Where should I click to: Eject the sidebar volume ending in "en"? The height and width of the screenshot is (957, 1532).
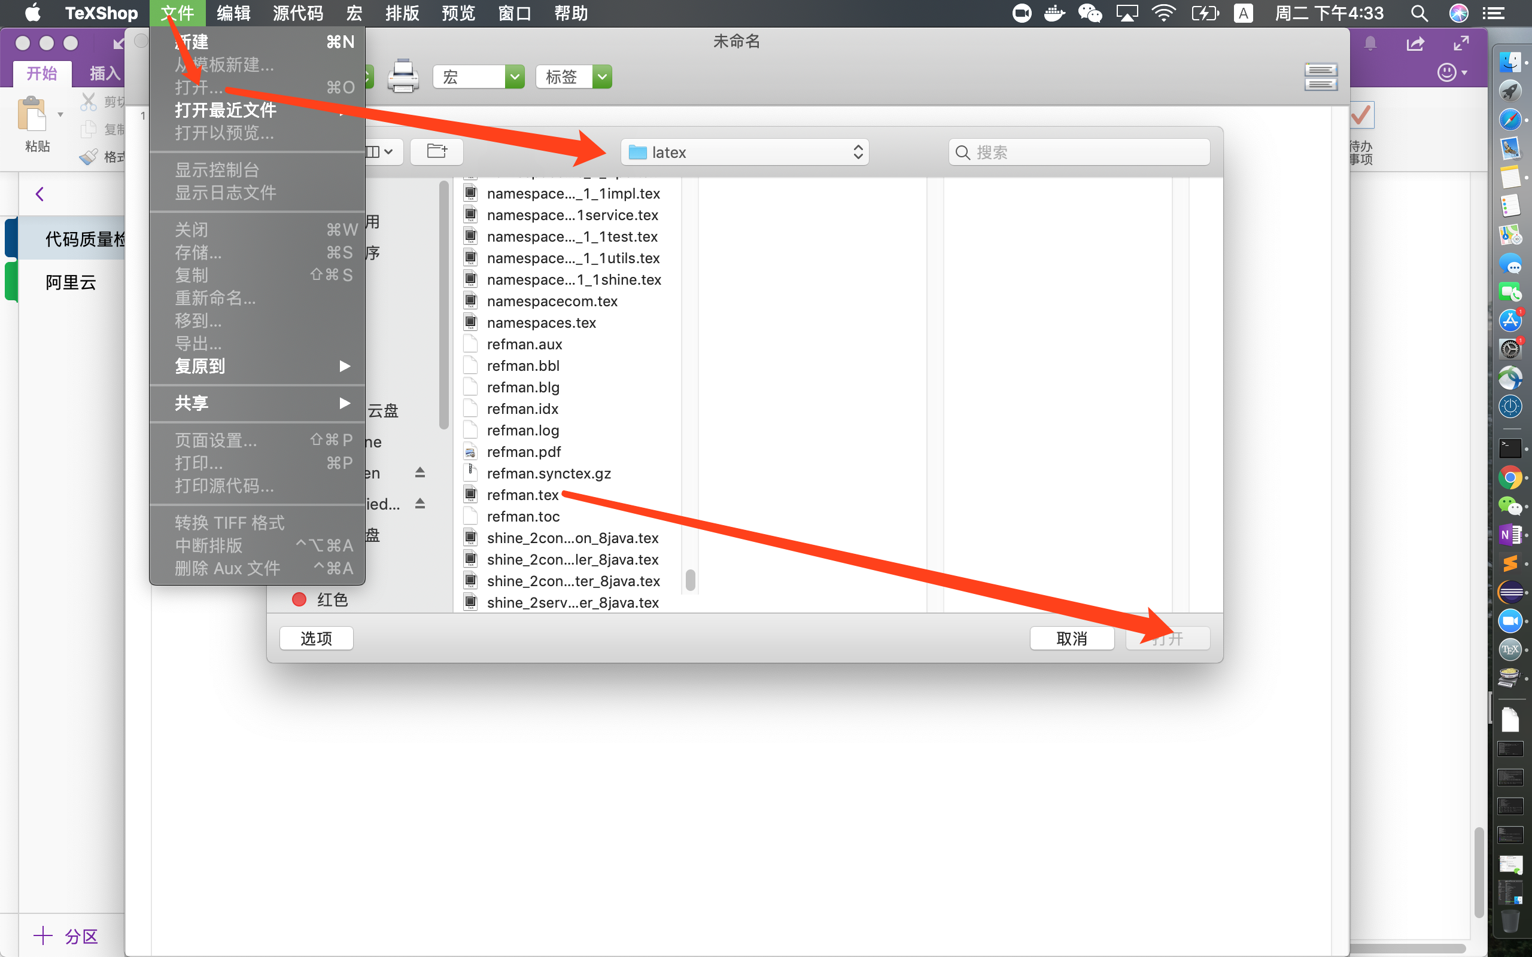pos(420,473)
